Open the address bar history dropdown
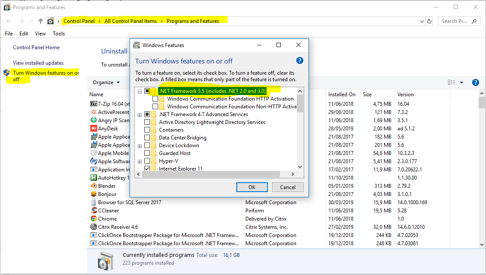Viewport: 486px width, 275px height. [x=422, y=21]
